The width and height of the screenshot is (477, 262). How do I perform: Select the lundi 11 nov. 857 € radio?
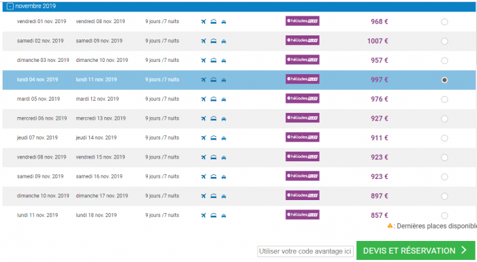pyautogui.click(x=444, y=216)
